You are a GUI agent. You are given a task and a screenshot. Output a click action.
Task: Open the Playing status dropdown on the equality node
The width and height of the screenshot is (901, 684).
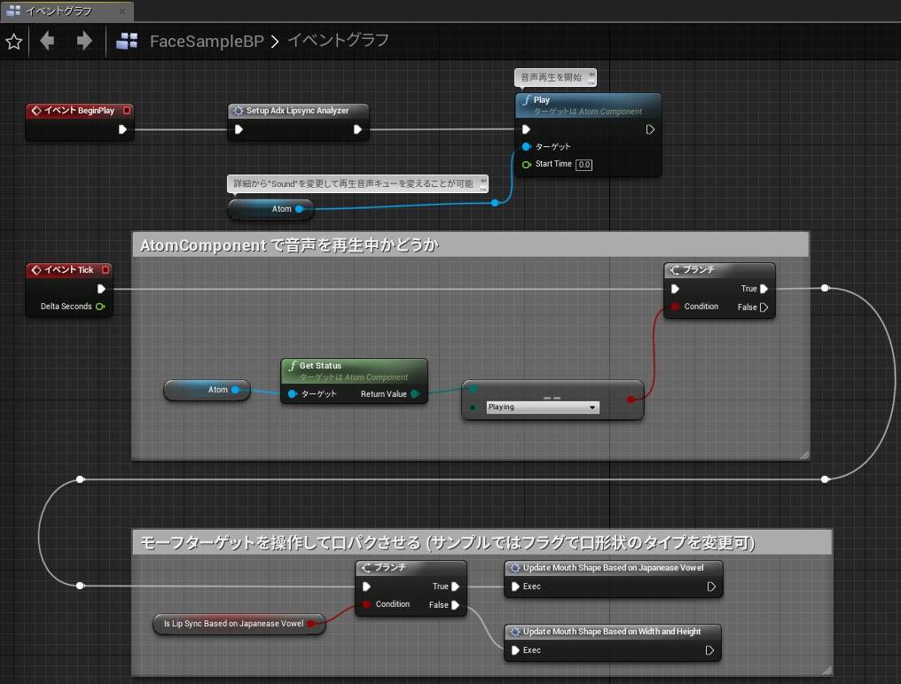pos(542,407)
